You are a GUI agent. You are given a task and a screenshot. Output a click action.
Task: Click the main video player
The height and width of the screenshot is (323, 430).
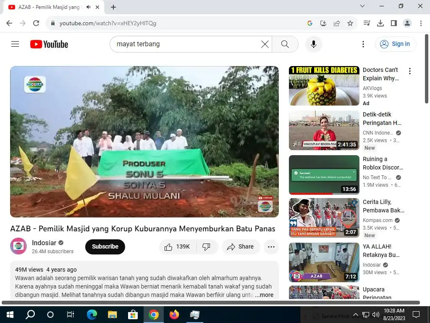tap(144, 142)
